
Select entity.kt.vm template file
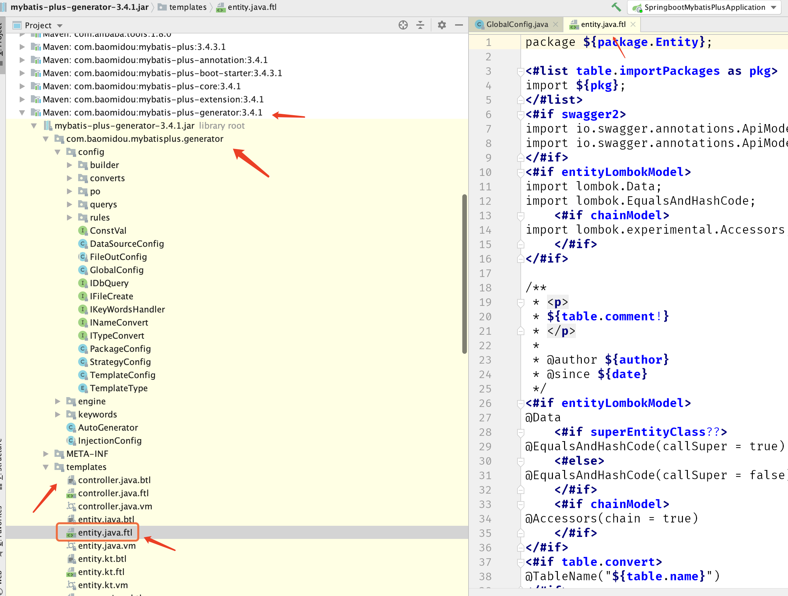(103, 585)
